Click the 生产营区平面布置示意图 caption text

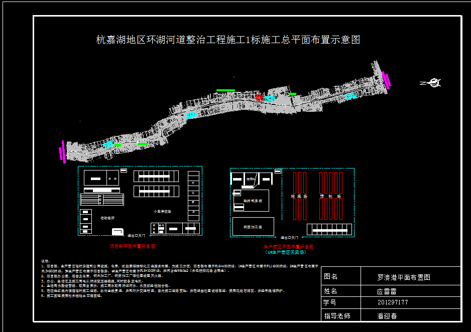tap(290, 246)
